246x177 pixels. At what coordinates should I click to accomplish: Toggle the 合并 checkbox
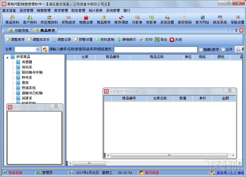point(223,50)
